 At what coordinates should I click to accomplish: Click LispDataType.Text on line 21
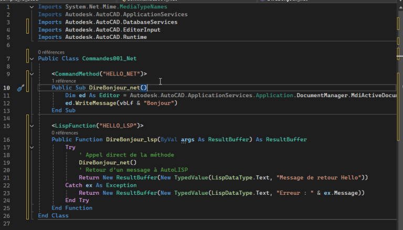(x=240, y=177)
